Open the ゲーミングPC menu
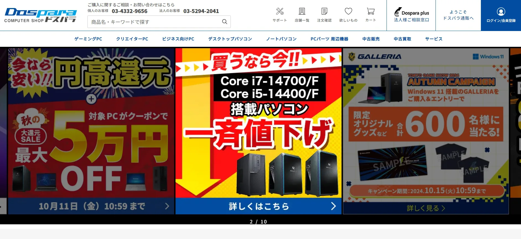This screenshot has height=239, width=521. 88,39
